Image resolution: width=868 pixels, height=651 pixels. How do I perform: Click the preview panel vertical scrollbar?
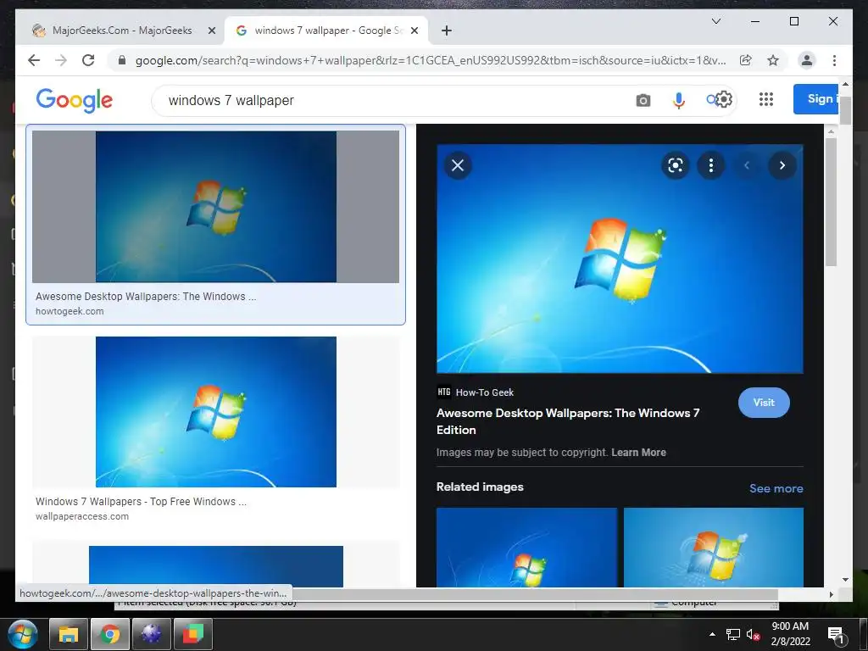(831, 202)
